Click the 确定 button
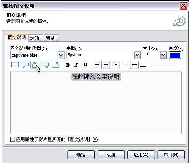 81,154
